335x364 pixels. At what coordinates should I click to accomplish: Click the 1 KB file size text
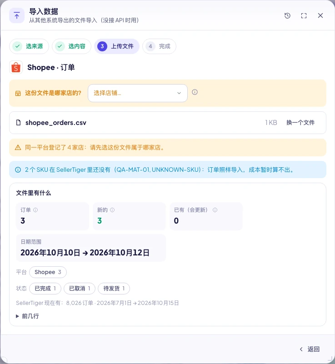coord(271,123)
